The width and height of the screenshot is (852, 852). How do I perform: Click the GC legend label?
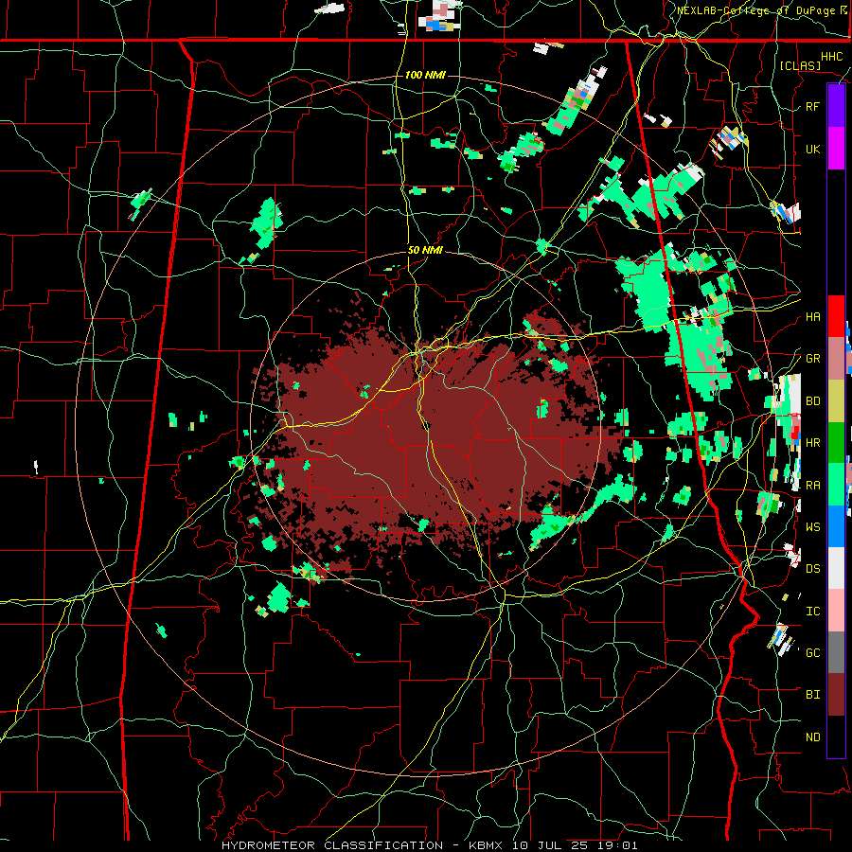tap(812, 652)
